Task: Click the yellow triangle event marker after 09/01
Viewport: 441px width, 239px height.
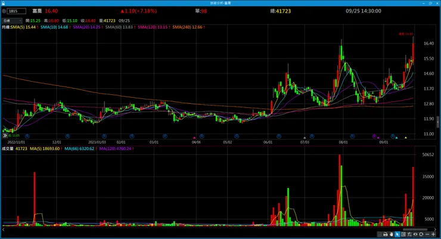Action: [406, 138]
